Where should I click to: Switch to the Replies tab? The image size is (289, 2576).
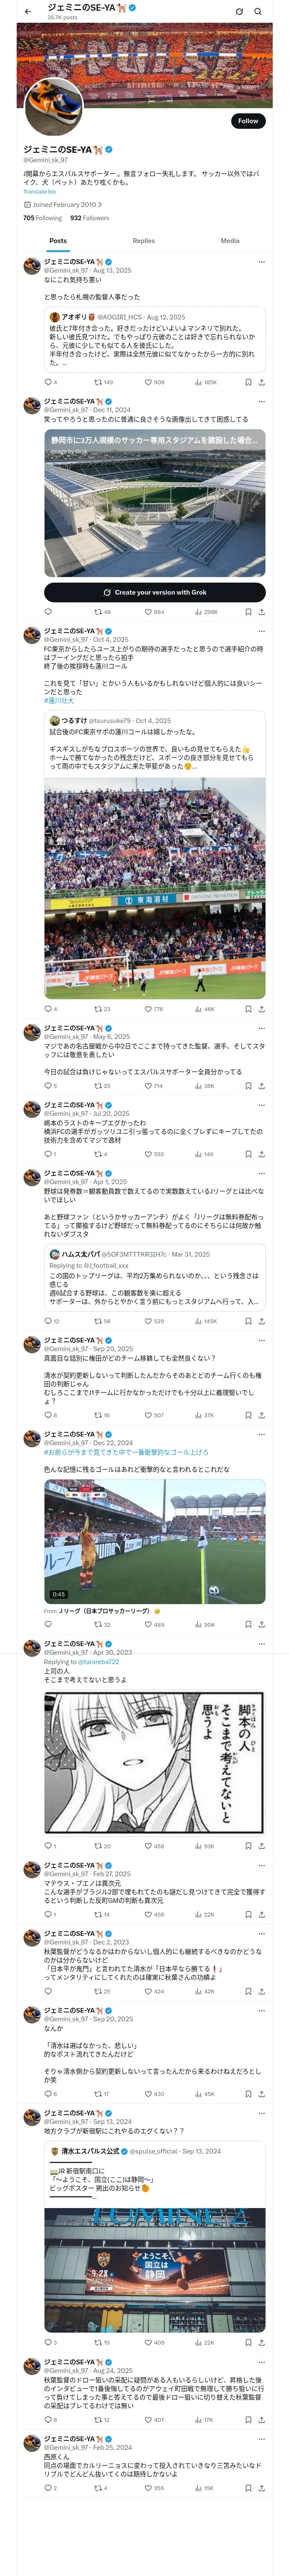click(x=143, y=240)
